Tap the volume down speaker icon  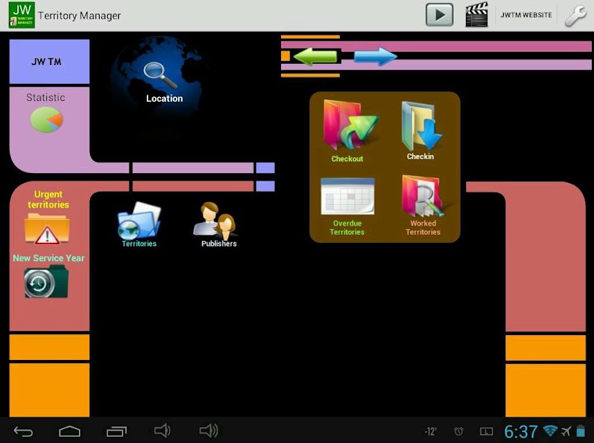point(162,431)
